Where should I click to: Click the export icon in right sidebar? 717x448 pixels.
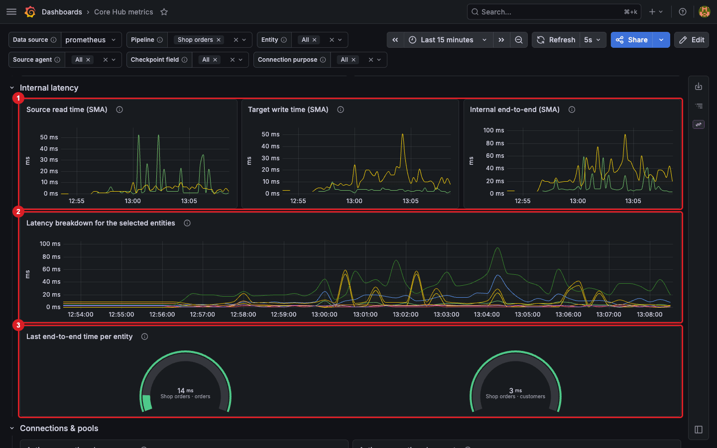coord(699,87)
